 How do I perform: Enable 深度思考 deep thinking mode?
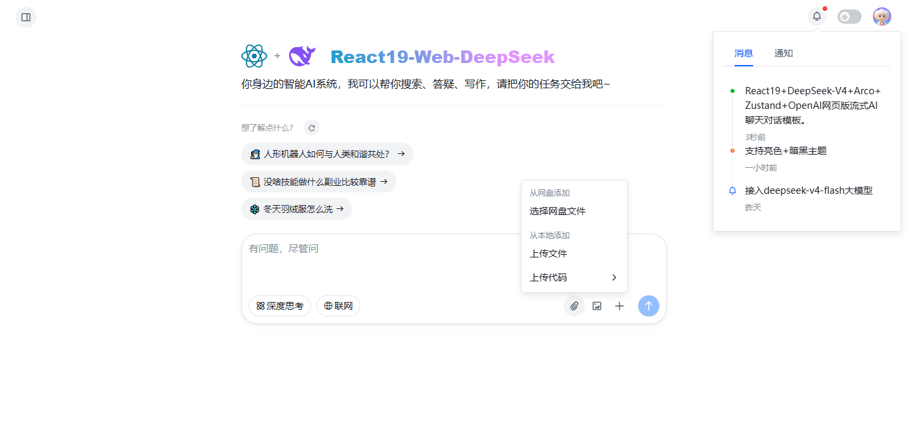point(280,306)
